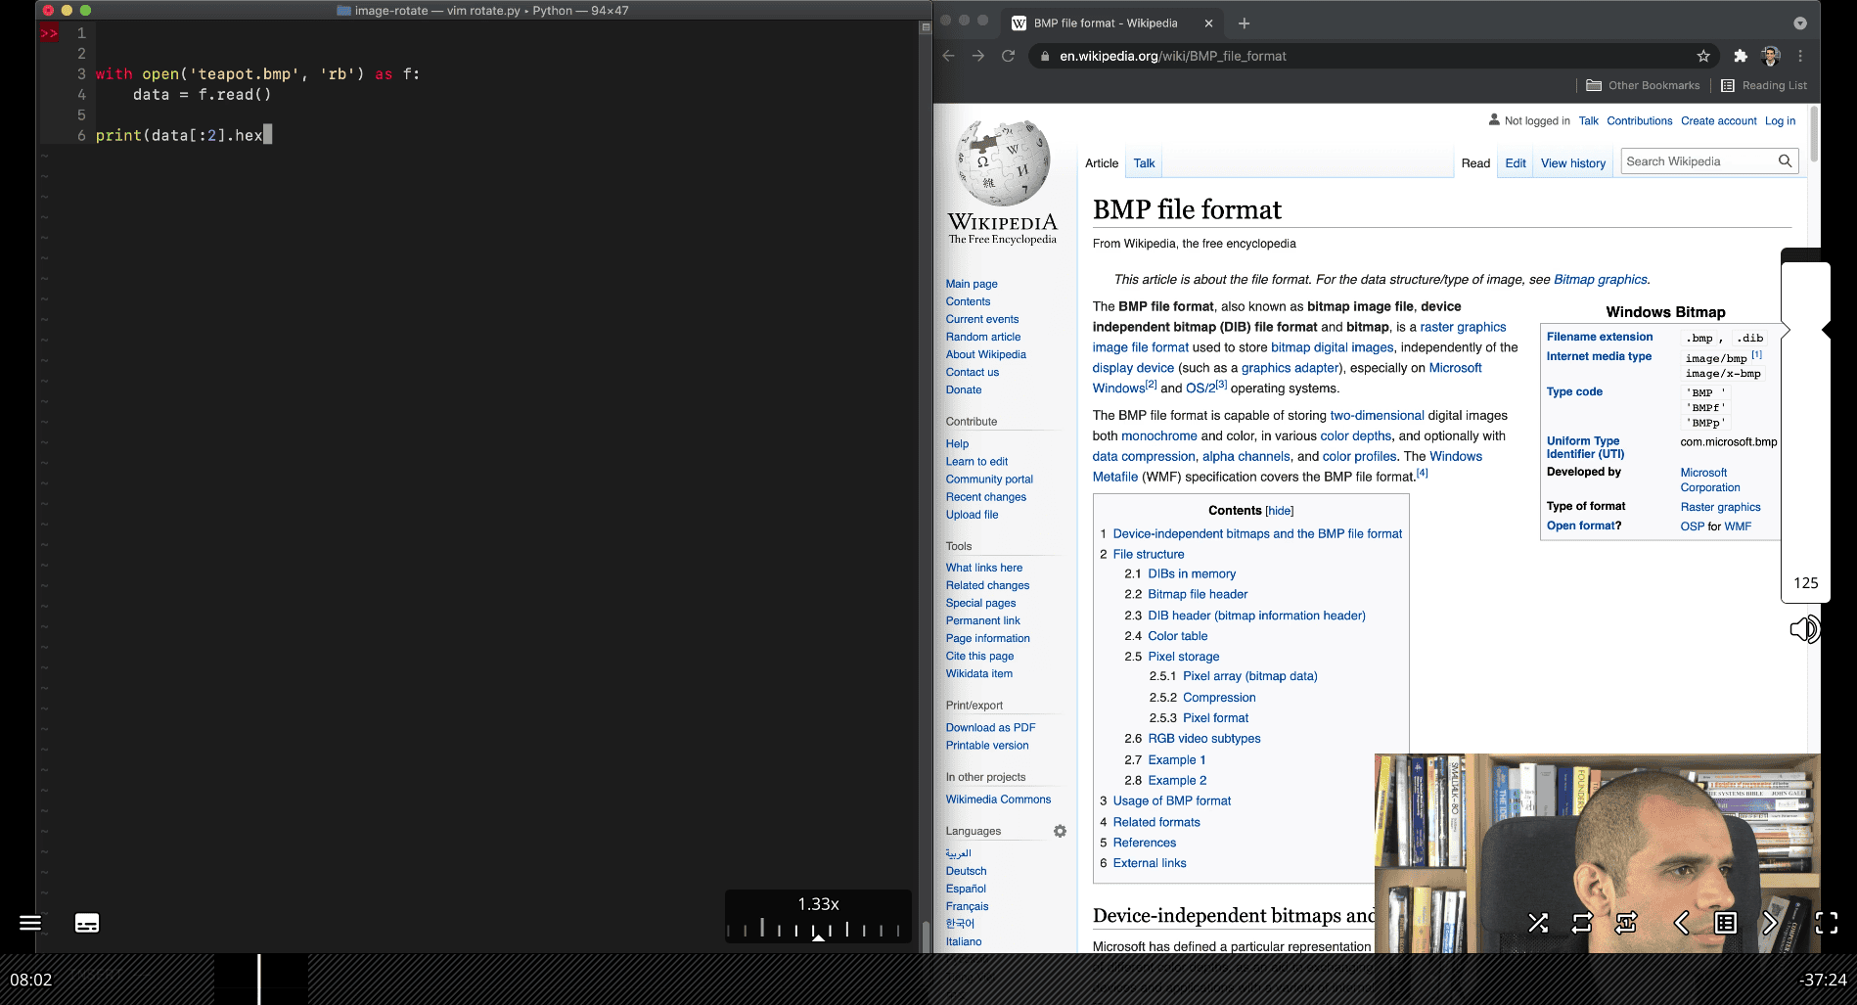Toggle repeat loop icon
The height and width of the screenshot is (1005, 1857).
pyautogui.click(x=1582, y=923)
